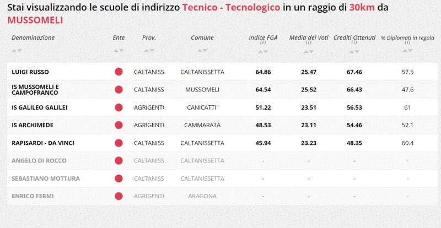
Task: Sort table by Comune column arrows
Action: pos(202,51)
